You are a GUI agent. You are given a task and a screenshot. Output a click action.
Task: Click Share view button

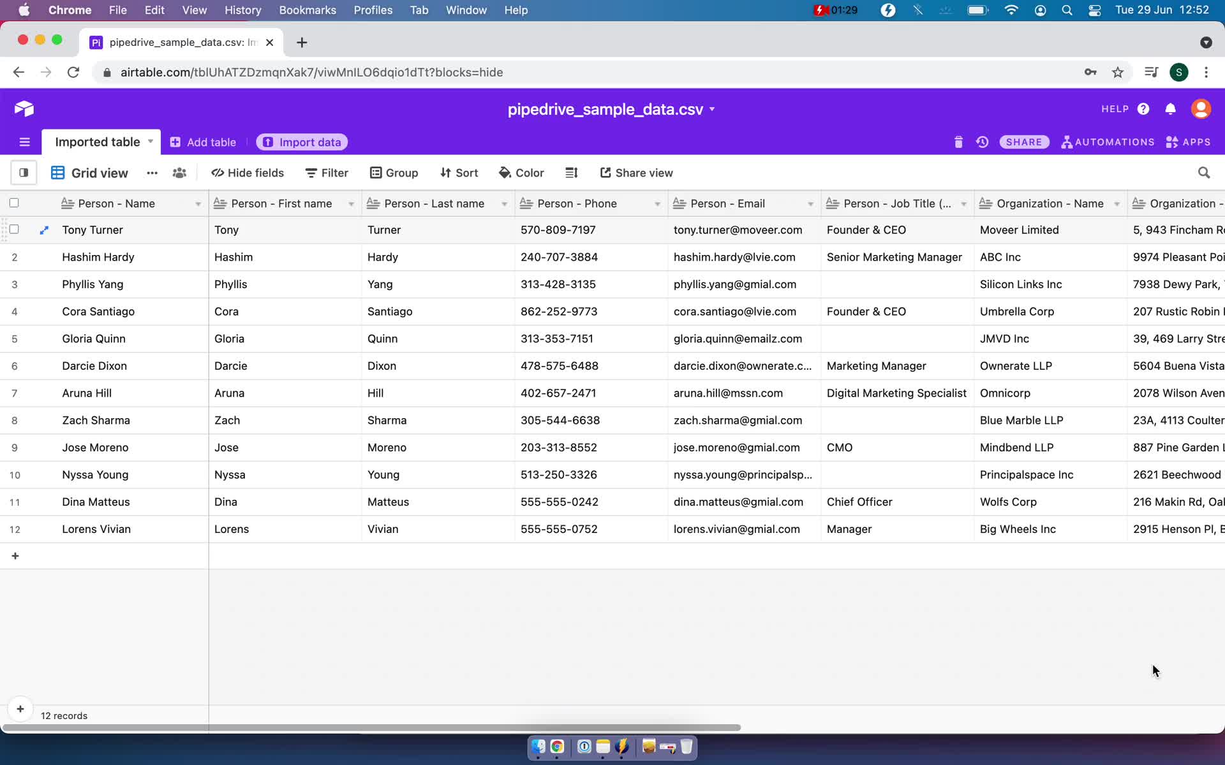[x=637, y=173]
